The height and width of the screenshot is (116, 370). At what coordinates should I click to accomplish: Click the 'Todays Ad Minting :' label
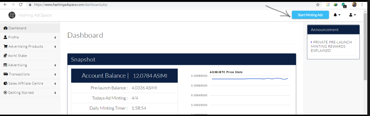pos(110,98)
